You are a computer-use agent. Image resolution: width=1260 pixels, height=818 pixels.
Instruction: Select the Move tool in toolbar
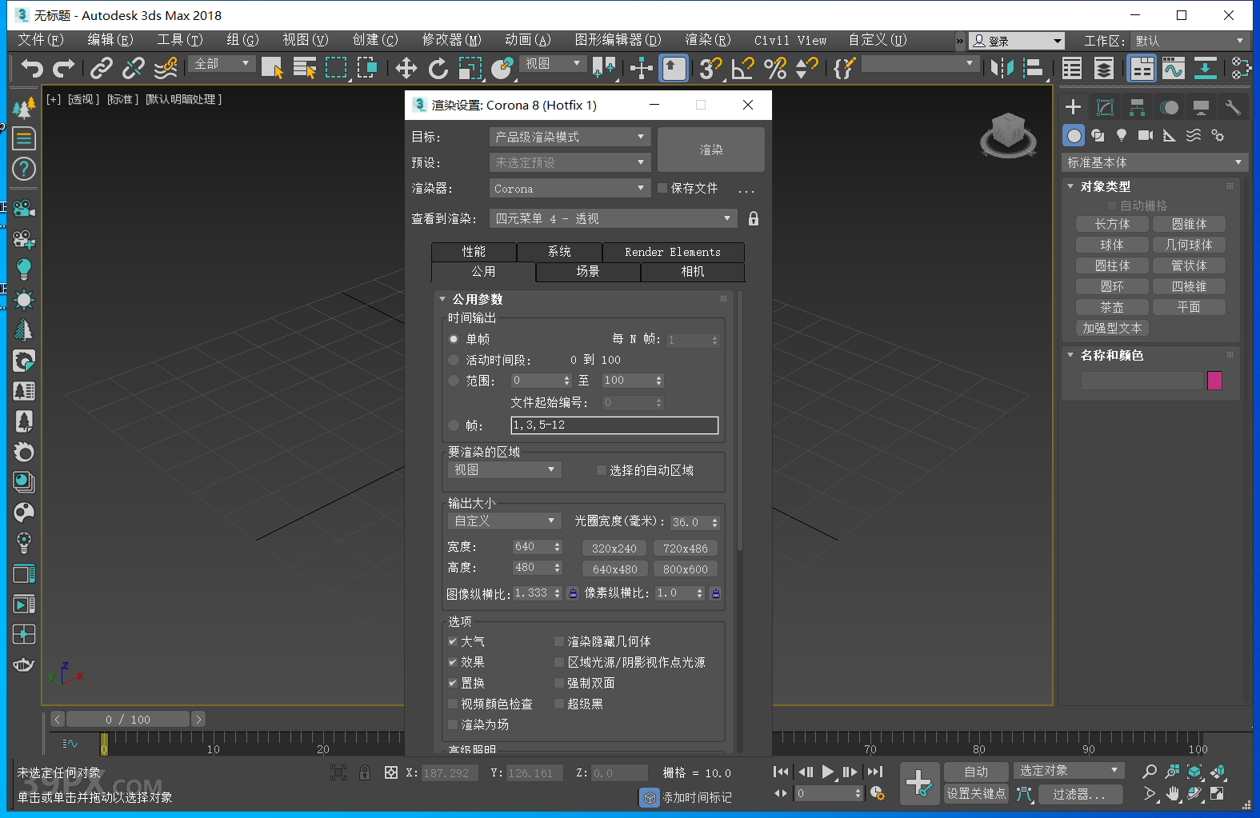point(406,69)
